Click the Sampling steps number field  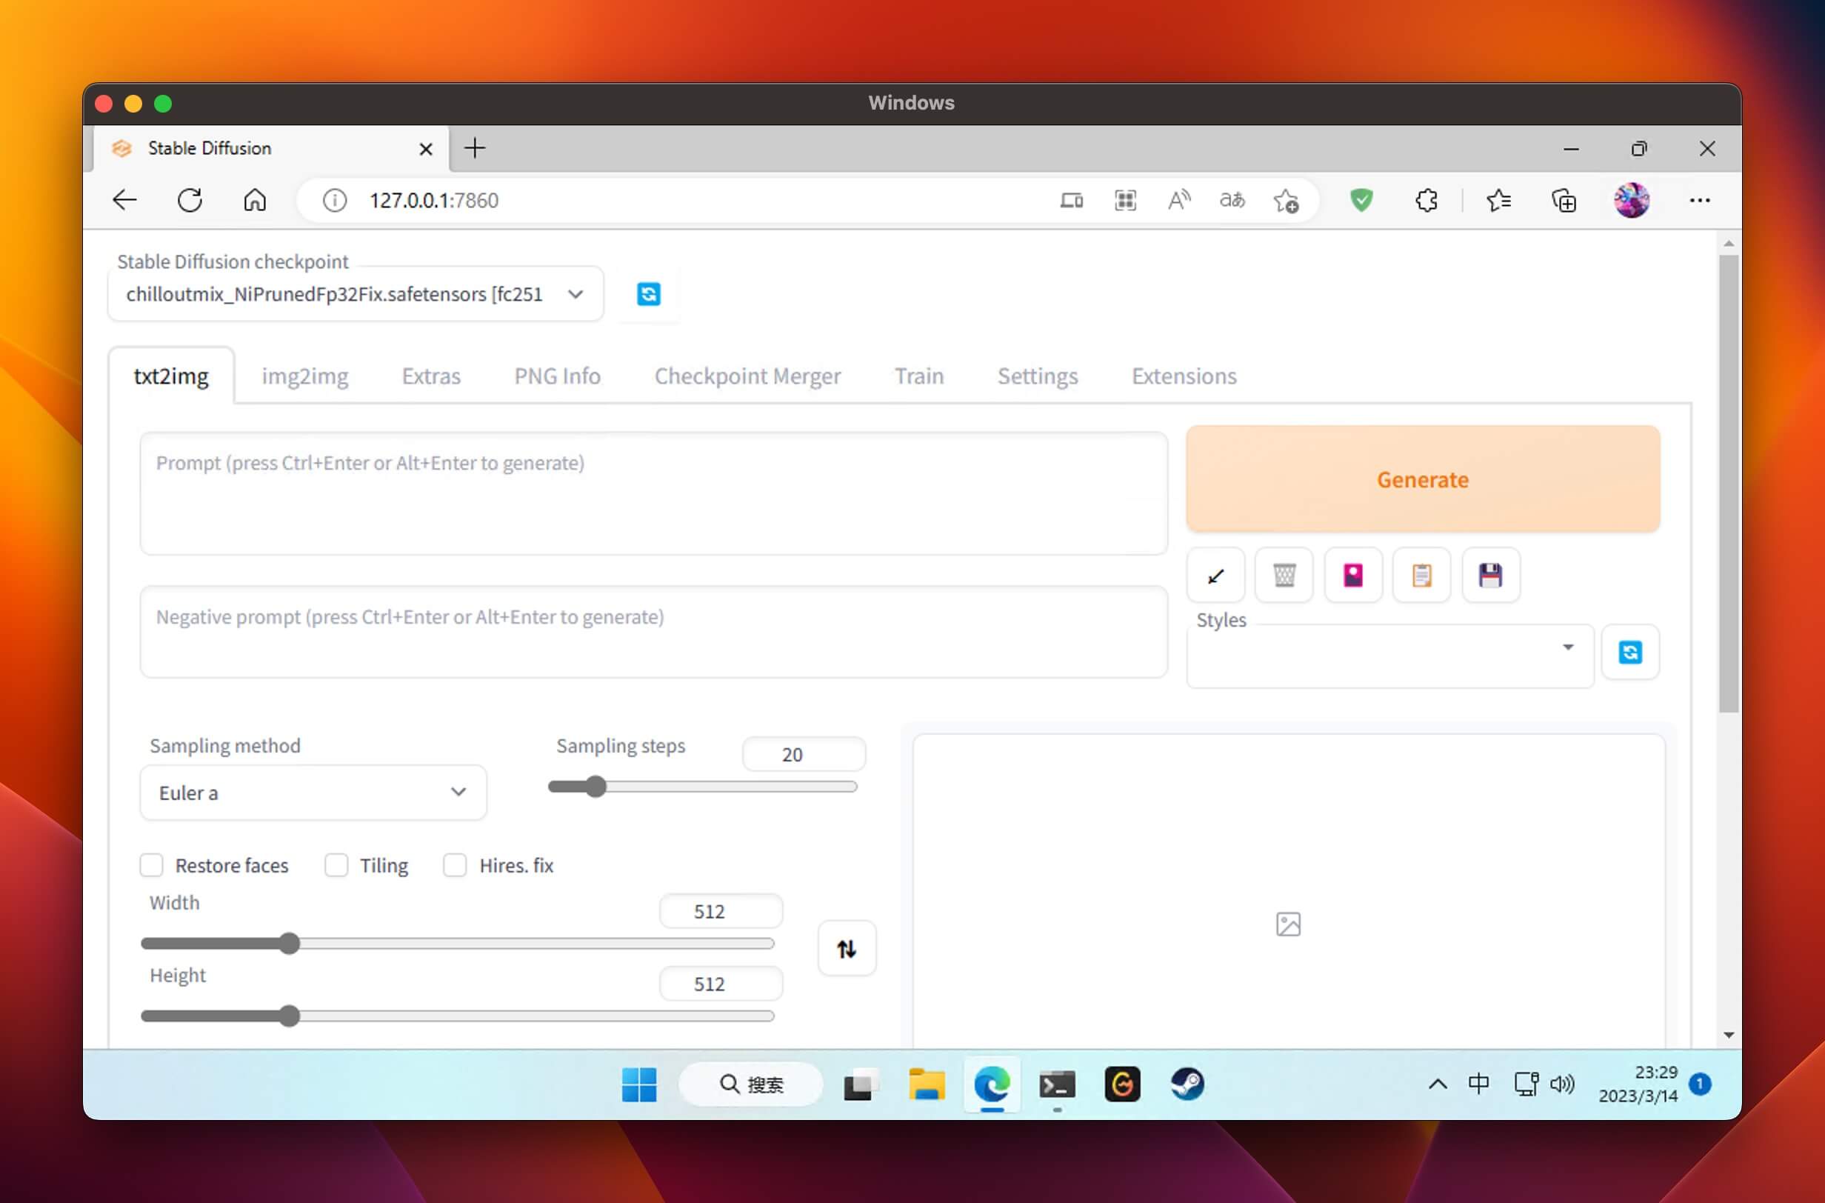pyautogui.click(x=803, y=754)
